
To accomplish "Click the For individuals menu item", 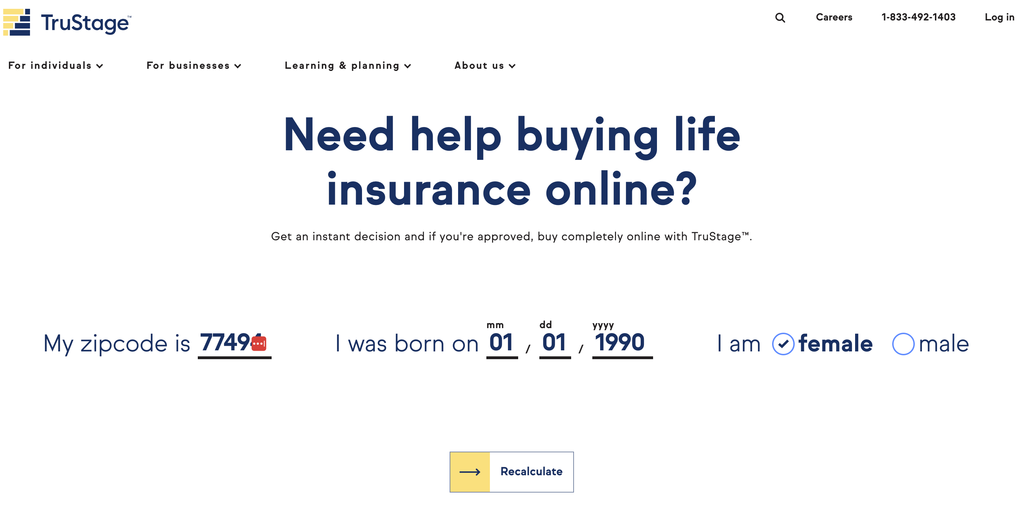I will [x=56, y=65].
